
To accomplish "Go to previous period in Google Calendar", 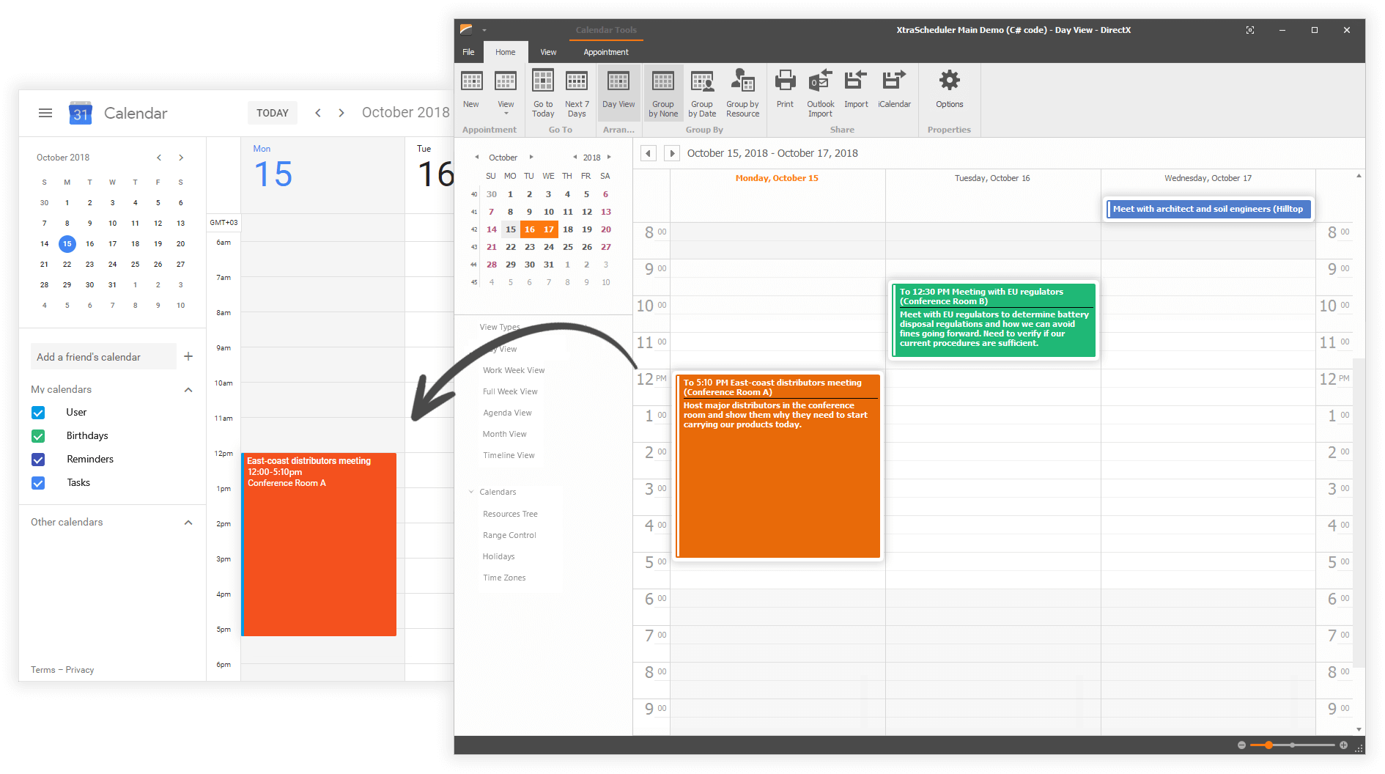I will coord(318,112).
